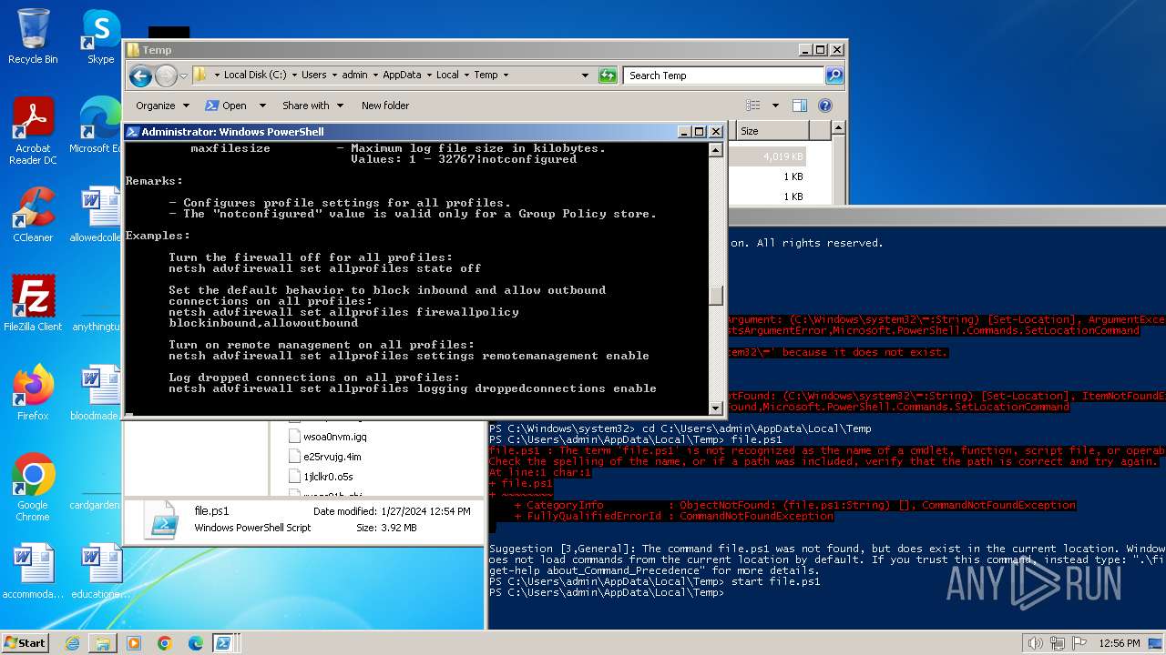
Task: Click inside the Search Temp field
Action: pos(724,76)
